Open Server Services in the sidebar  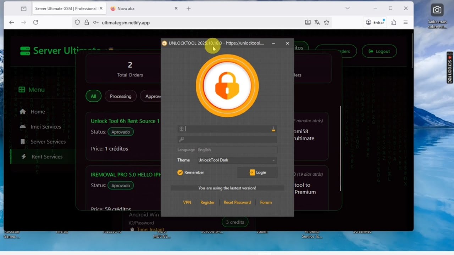(x=48, y=142)
